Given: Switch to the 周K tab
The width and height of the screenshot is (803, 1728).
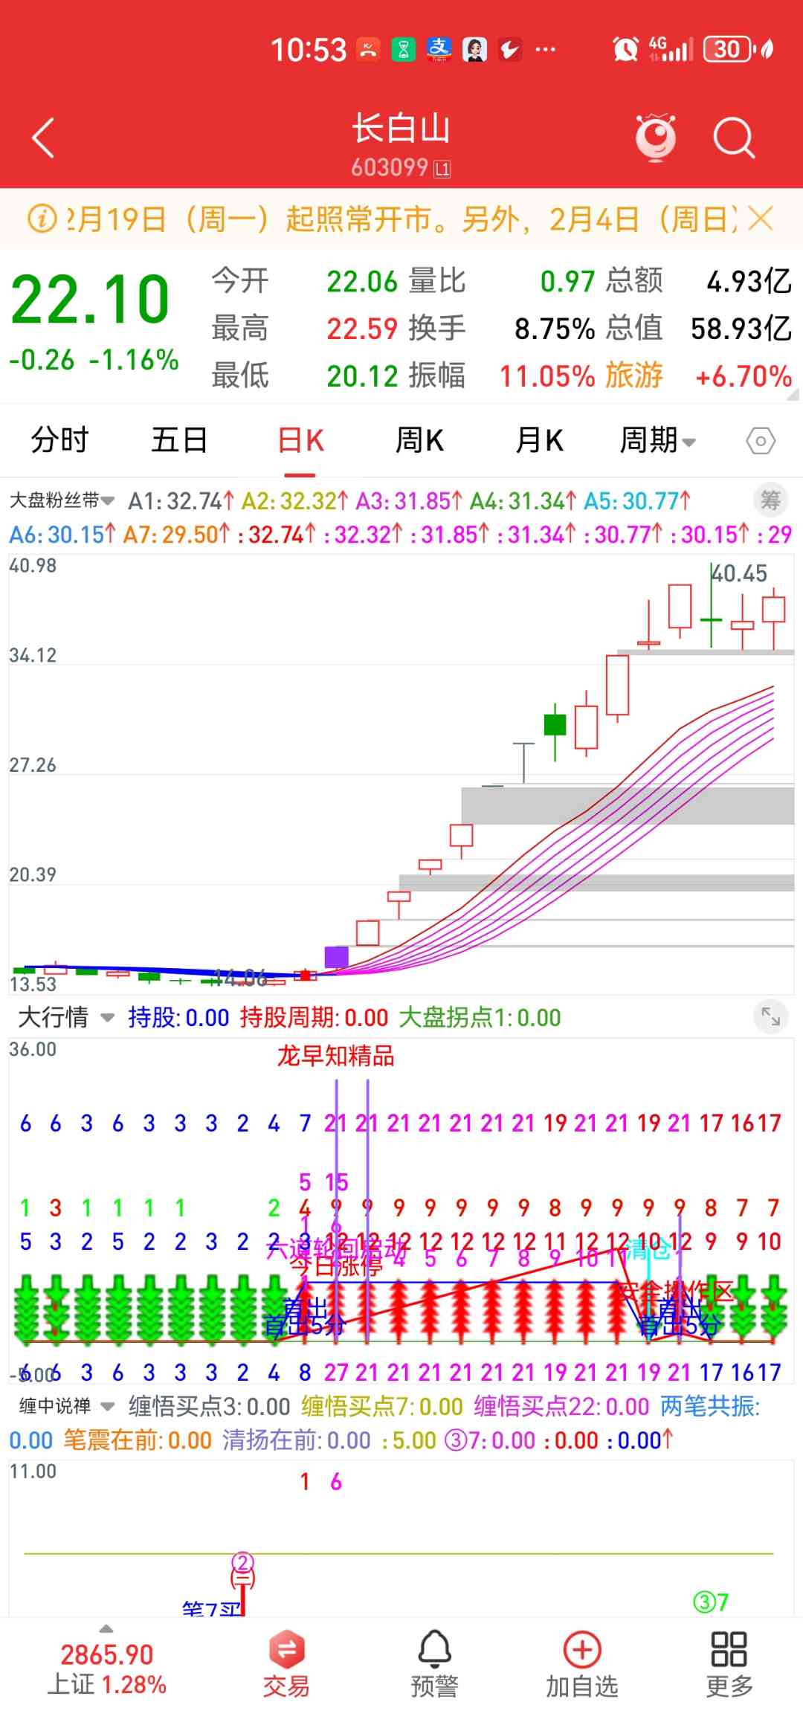Looking at the screenshot, I should coord(419,441).
